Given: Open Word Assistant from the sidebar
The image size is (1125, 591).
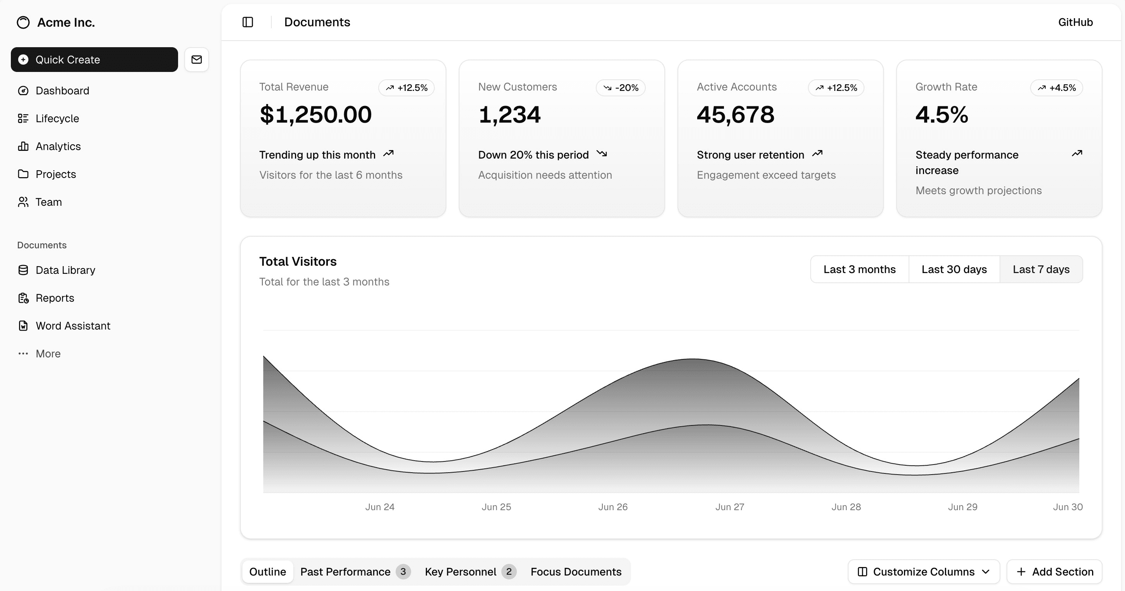Looking at the screenshot, I should (x=24, y=326).
